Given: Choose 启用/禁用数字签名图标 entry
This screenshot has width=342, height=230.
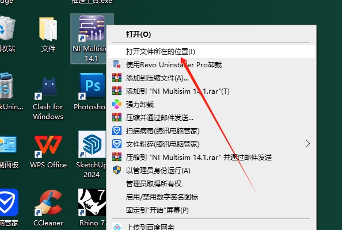Looking at the screenshot, I should tap(211, 197).
